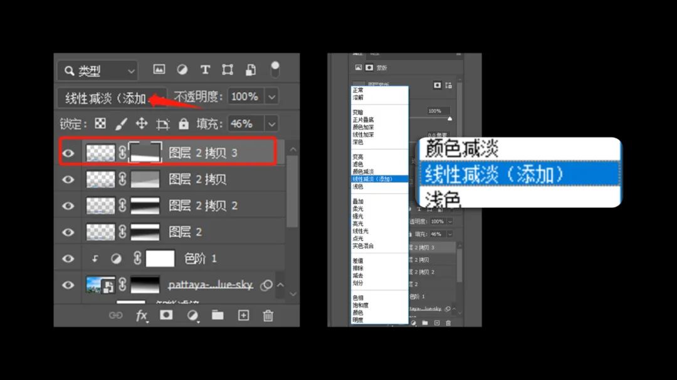
Task: Select layer thumbnail of 图层 2 拷贝 3
Action: pos(100,153)
